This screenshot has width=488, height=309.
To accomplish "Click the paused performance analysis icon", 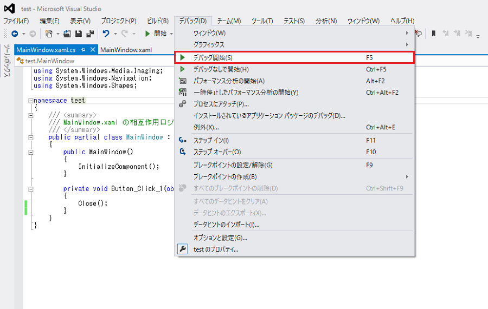I will pyautogui.click(x=183, y=92).
